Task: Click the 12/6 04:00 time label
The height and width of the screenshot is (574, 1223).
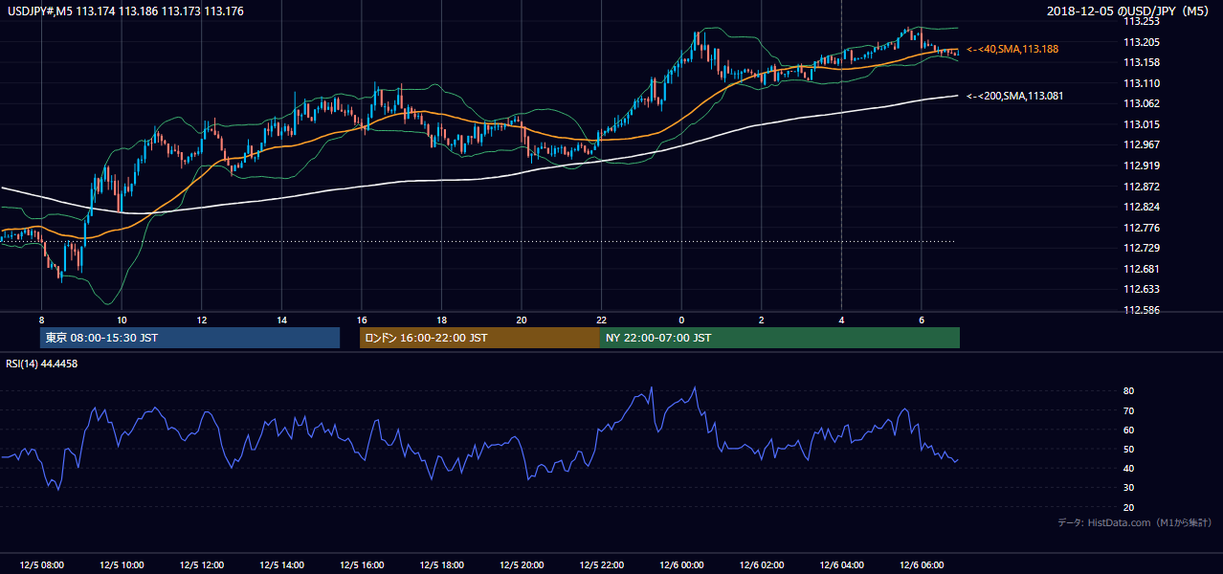Action: click(841, 564)
